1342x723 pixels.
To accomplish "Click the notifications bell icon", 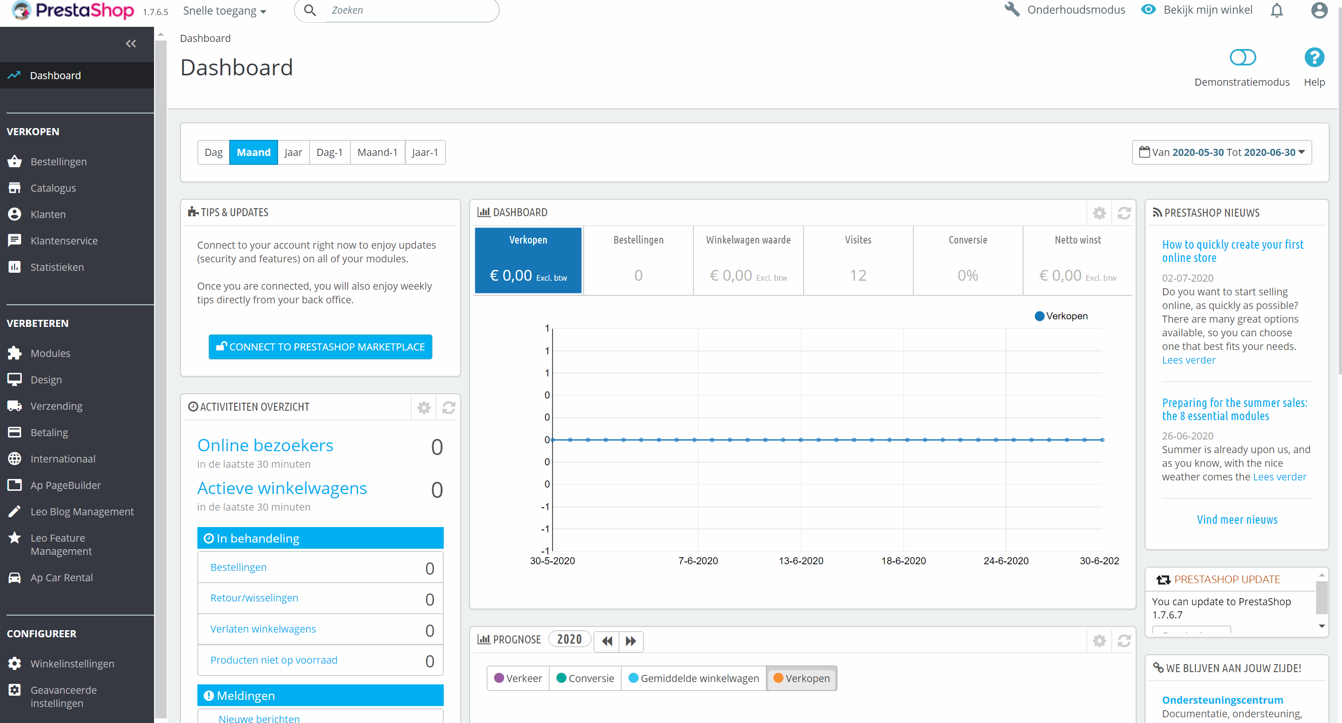I will [1277, 10].
